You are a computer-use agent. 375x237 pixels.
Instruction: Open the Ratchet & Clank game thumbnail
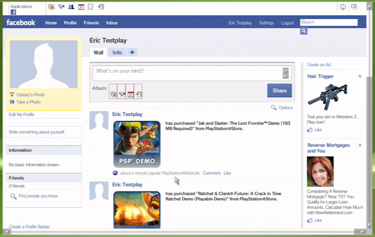click(137, 209)
